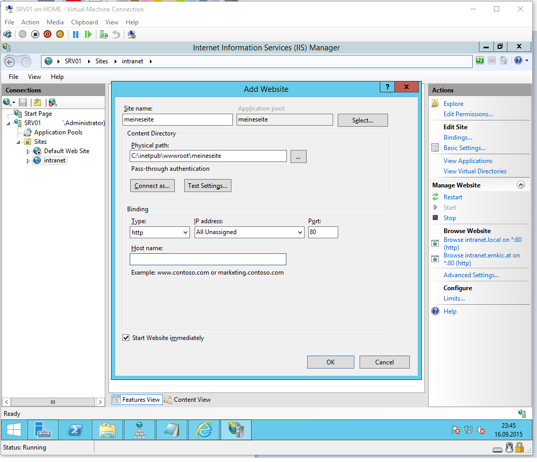Select Start Page in Connections tree

[38, 114]
